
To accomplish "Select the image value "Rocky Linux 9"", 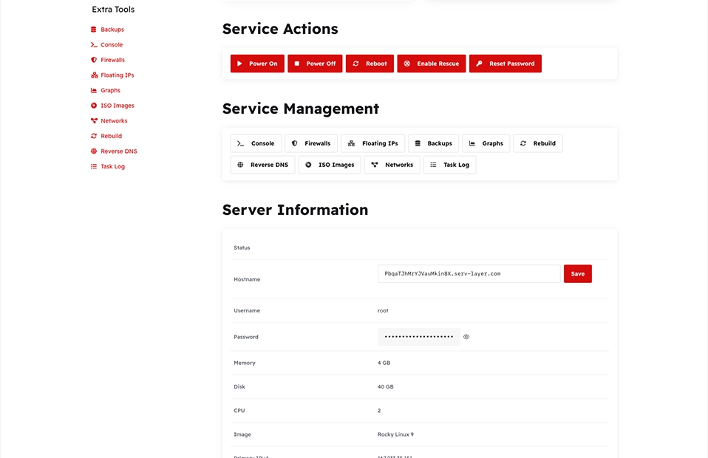I will pos(395,434).
